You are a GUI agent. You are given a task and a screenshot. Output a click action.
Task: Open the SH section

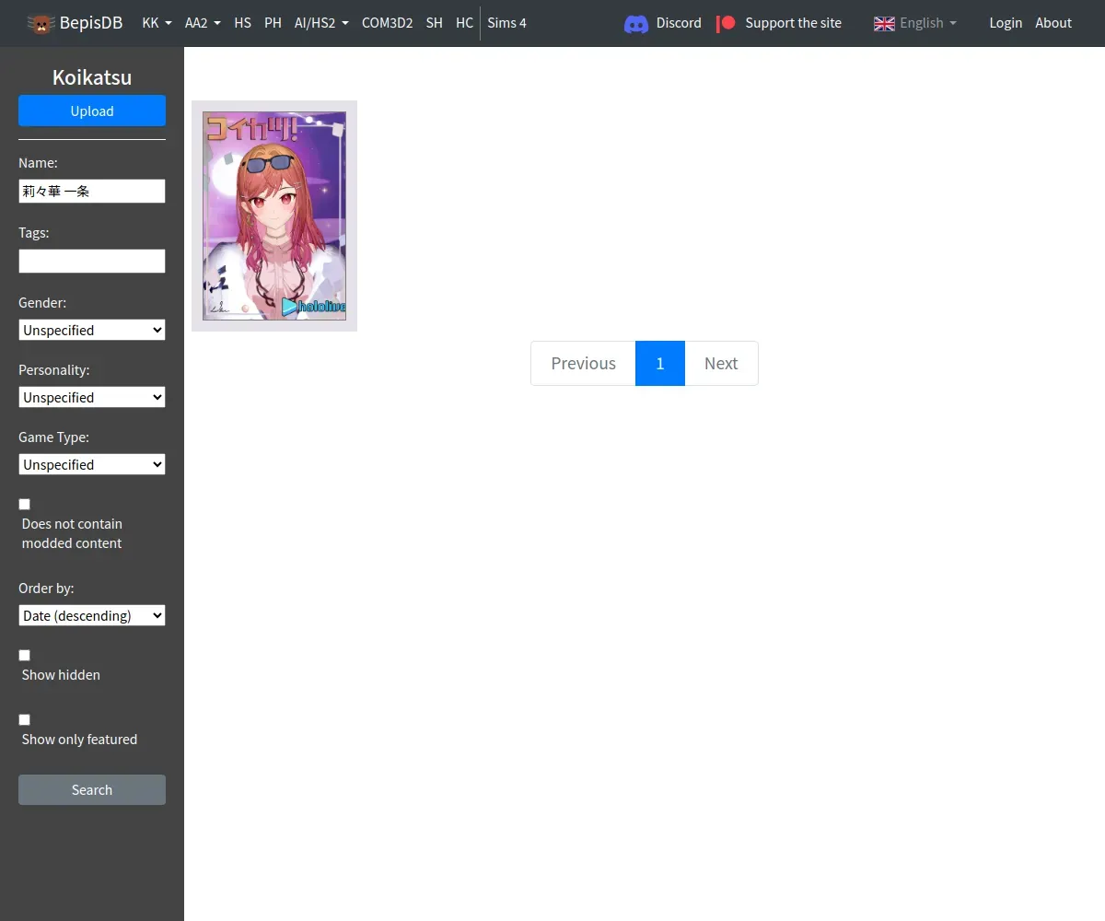pos(435,23)
